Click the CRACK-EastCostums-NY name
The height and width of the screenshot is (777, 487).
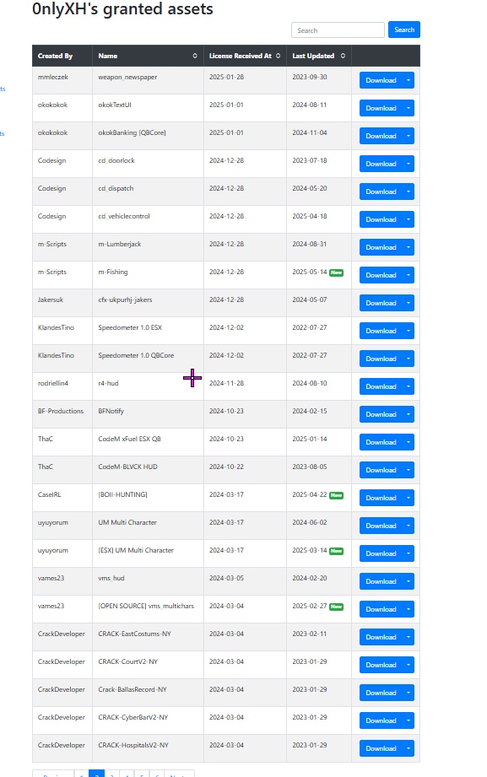point(134,634)
